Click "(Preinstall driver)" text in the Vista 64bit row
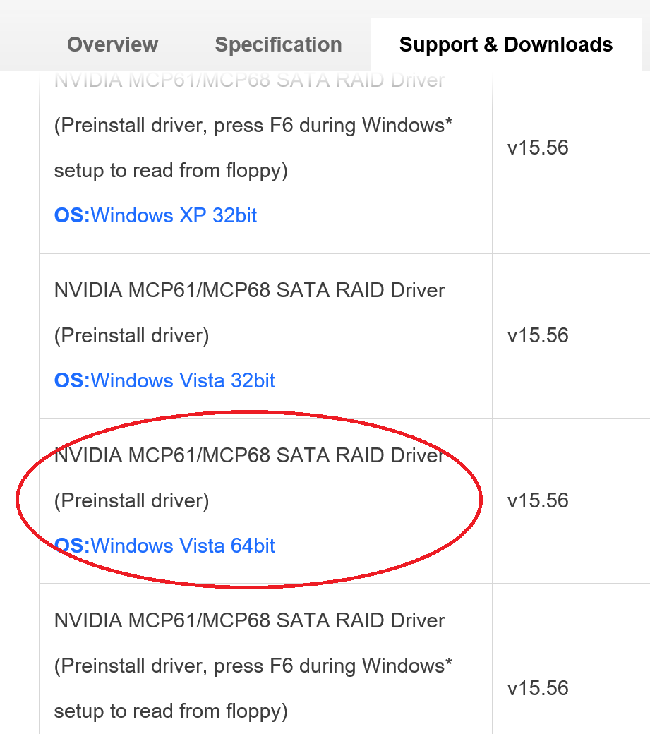Screen dimensions: 650x734 click(131, 500)
